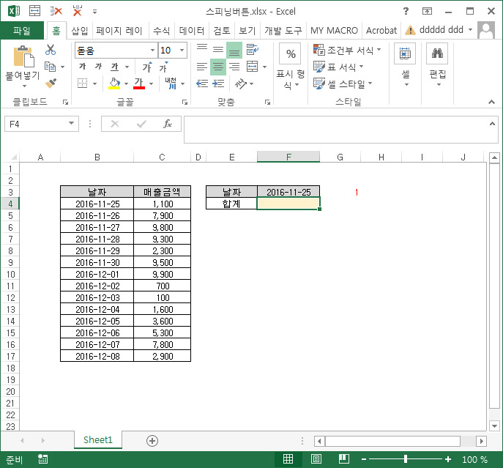Click the 합계 label cell
Viewport: 503px width, 468px height.
point(231,204)
